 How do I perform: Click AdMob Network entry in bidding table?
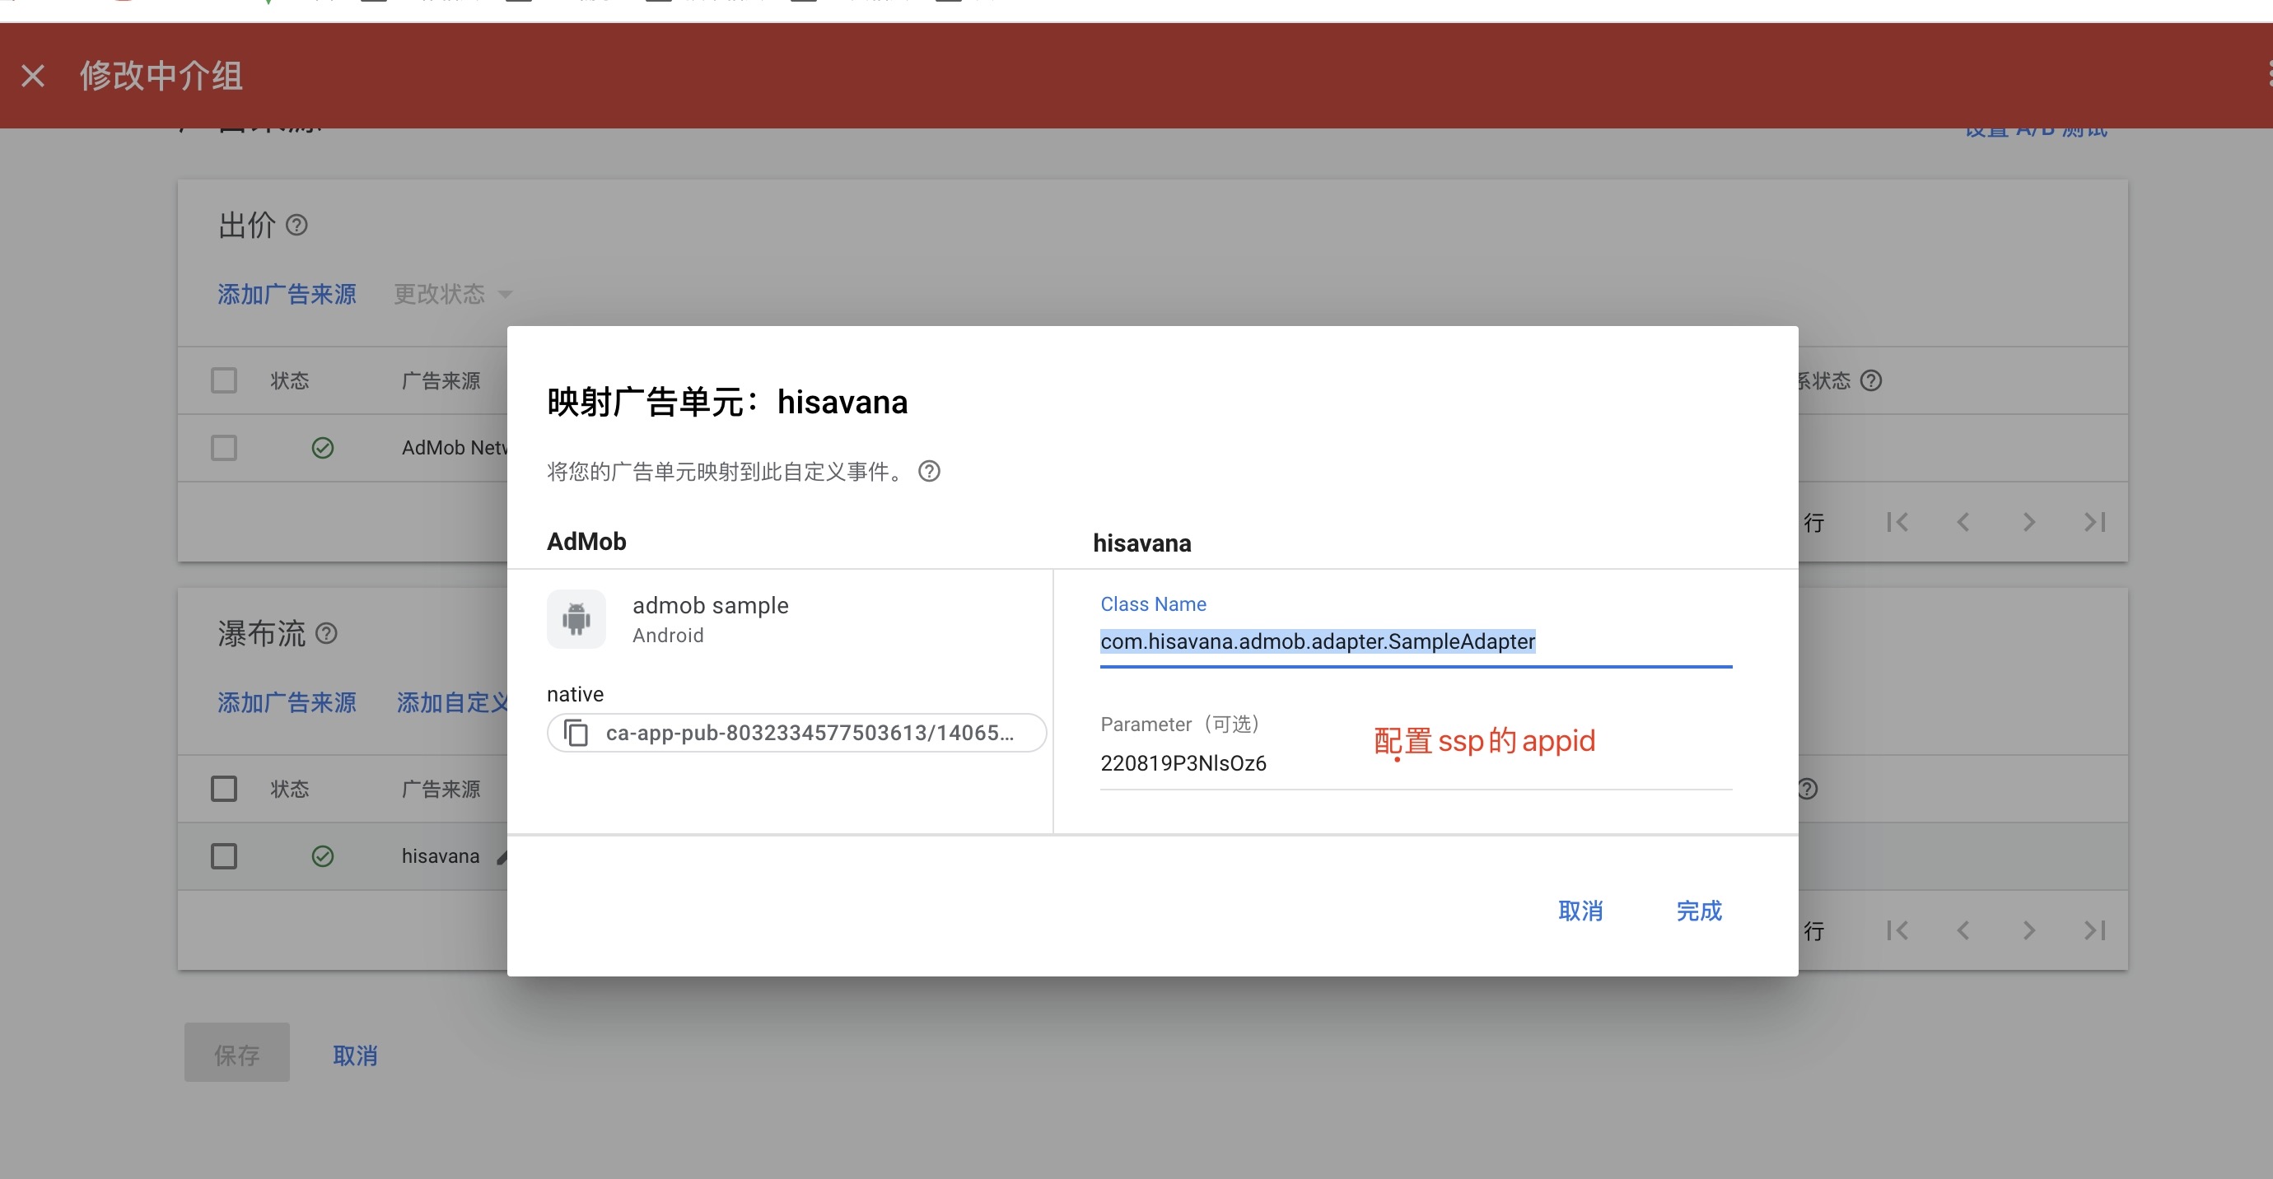click(x=455, y=448)
